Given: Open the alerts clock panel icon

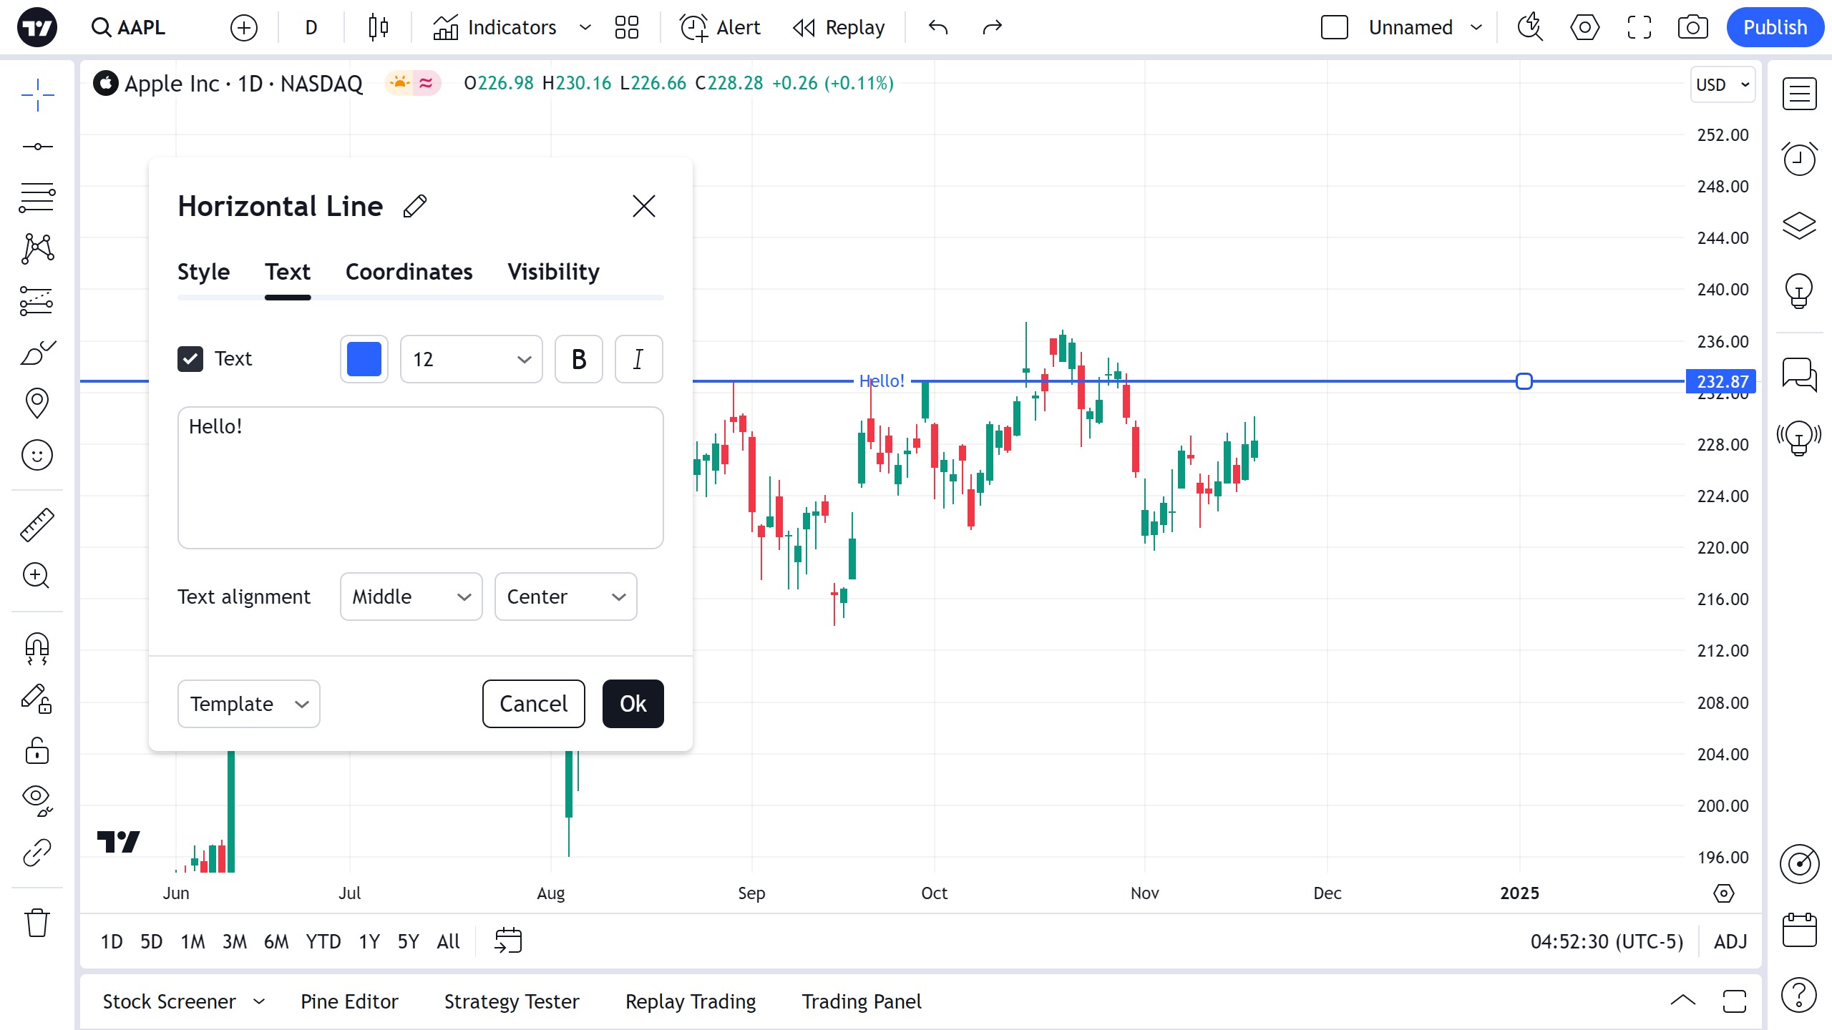Looking at the screenshot, I should tap(1799, 159).
